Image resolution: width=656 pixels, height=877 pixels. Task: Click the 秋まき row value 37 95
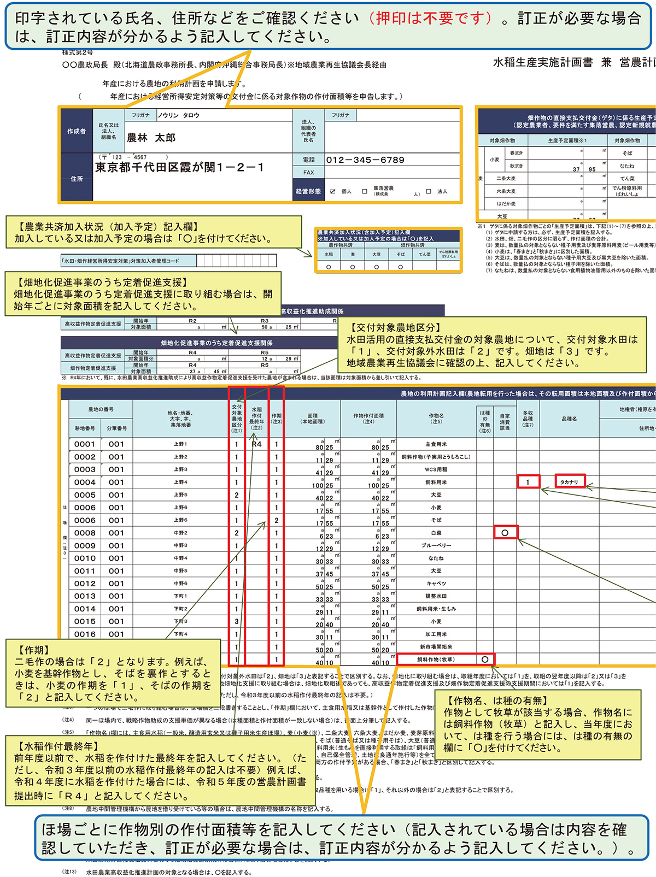point(584,169)
